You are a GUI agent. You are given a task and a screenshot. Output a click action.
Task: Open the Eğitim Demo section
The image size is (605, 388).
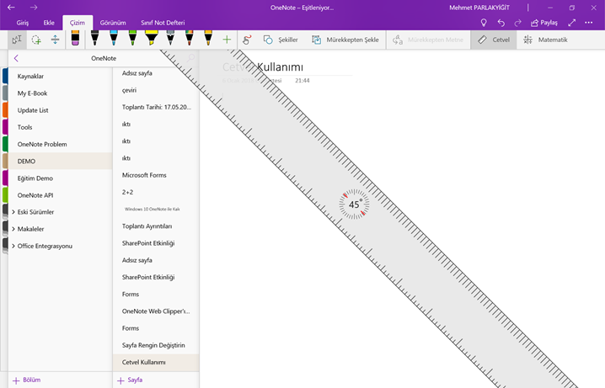(x=60, y=178)
